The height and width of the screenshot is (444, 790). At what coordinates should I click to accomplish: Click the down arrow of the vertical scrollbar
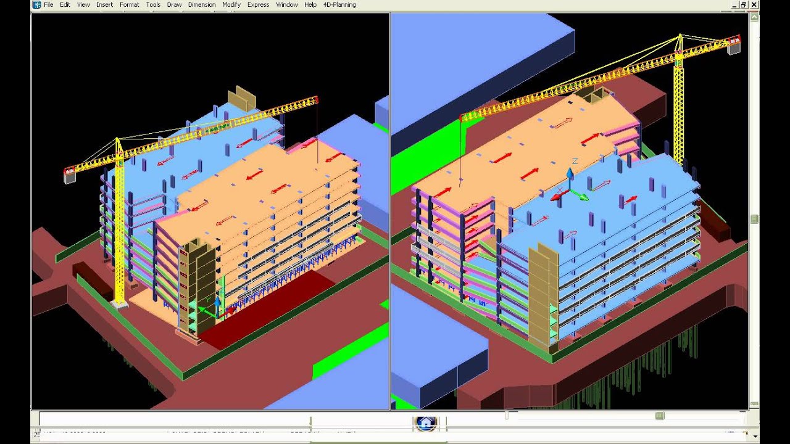[x=754, y=436]
